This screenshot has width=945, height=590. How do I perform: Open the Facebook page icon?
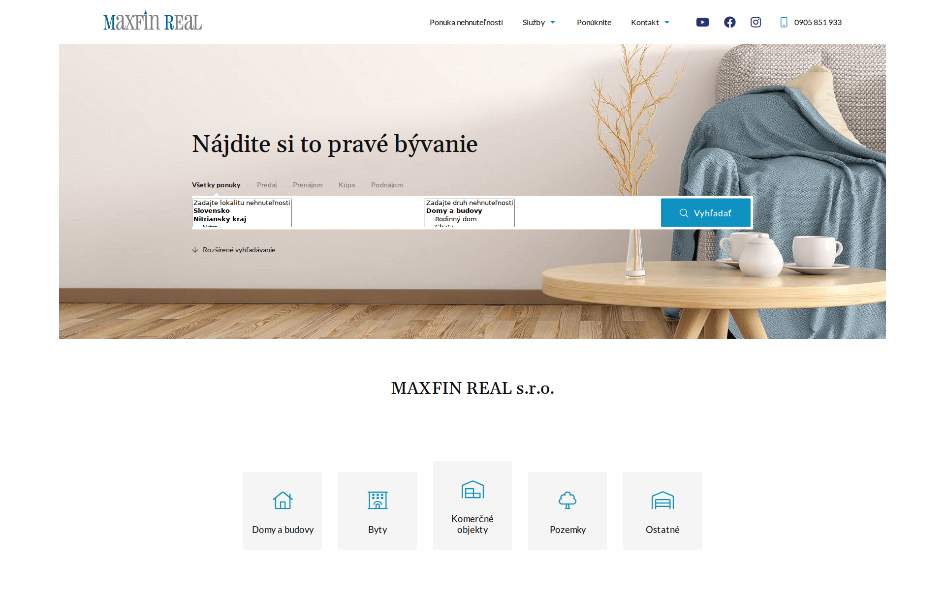729,22
